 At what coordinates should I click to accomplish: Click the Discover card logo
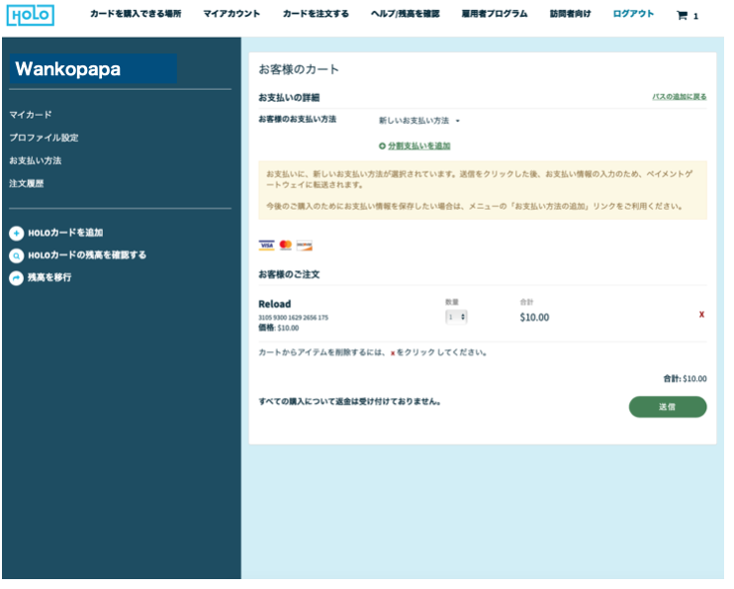305,245
